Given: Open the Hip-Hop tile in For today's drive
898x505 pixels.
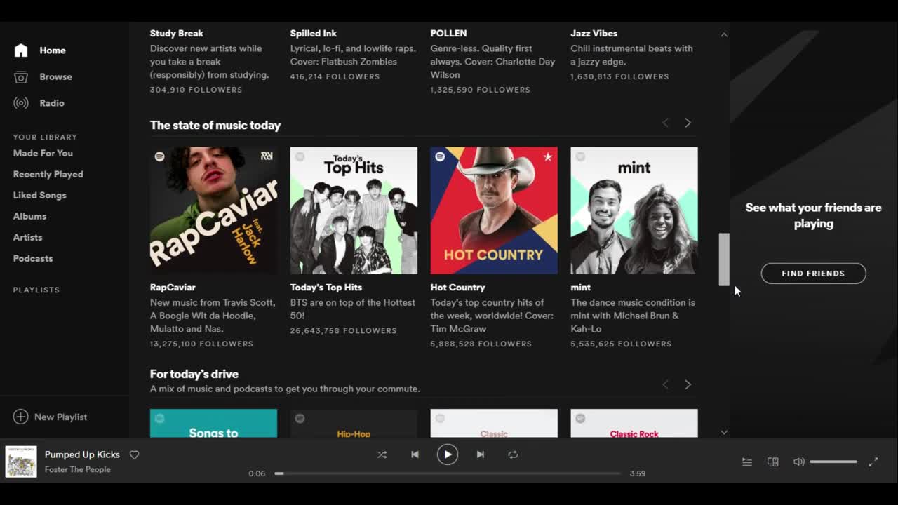Looking at the screenshot, I should coord(354,424).
